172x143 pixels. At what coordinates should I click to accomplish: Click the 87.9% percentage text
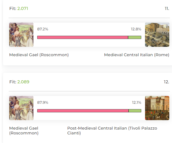[x=43, y=102]
